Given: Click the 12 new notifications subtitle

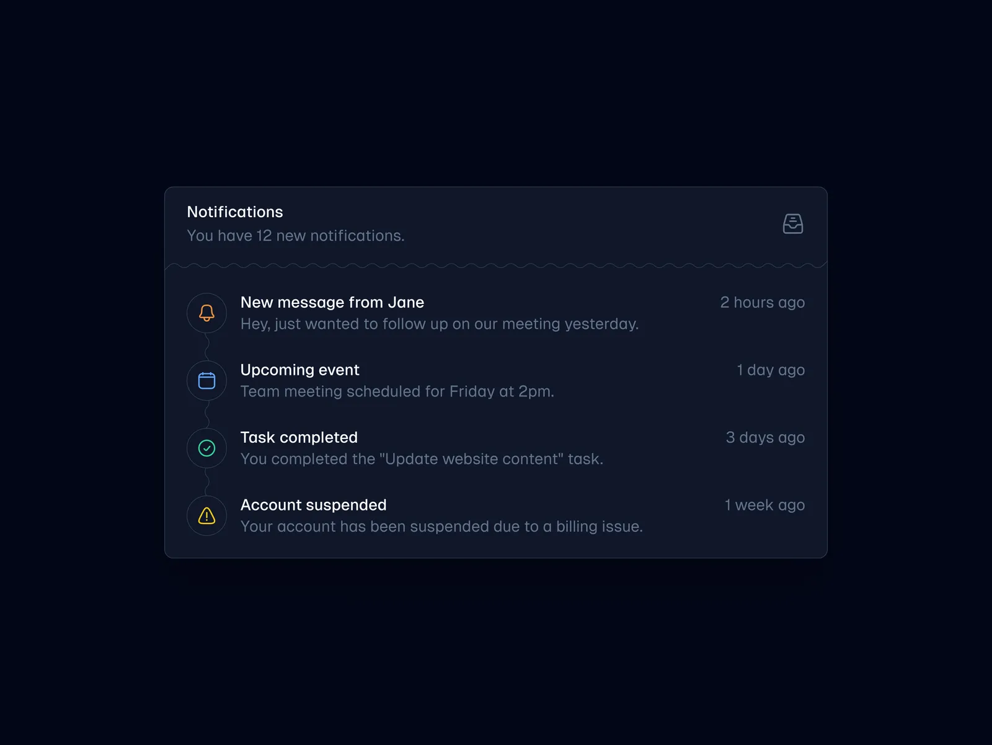Looking at the screenshot, I should (x=295, y=236).
